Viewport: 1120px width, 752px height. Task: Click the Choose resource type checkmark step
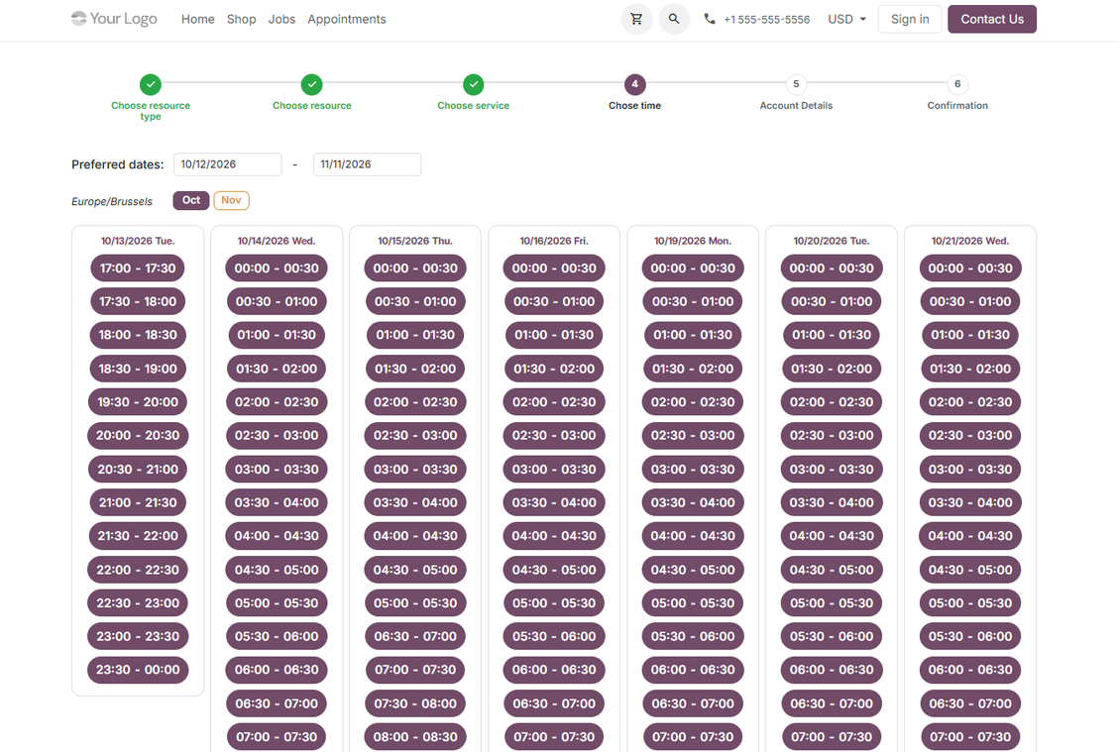coord(151,84)
